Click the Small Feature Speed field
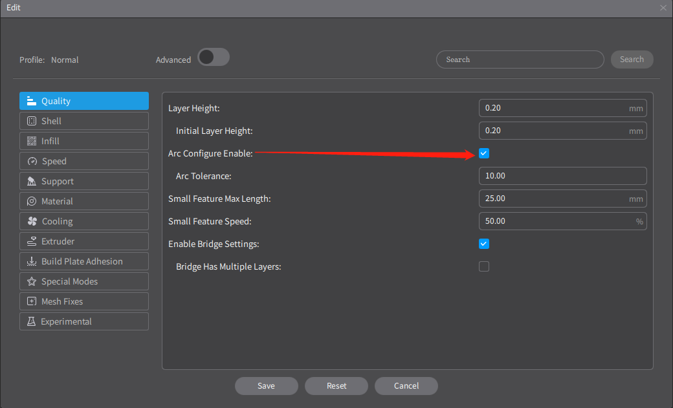Image resolution: width=673 pixels, height=408 pixels. click(563, 221)
